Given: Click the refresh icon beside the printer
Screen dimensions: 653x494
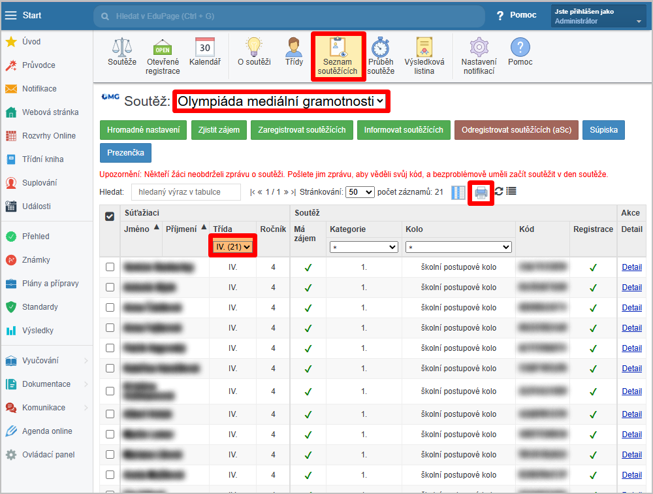Looking at the screenshot, I should (499, 192).
